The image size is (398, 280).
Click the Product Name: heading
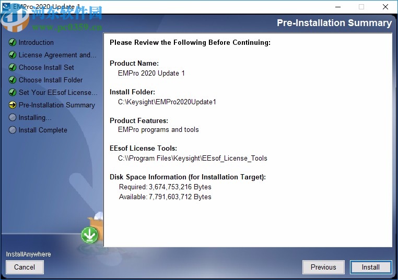click(x=134, y=63)
